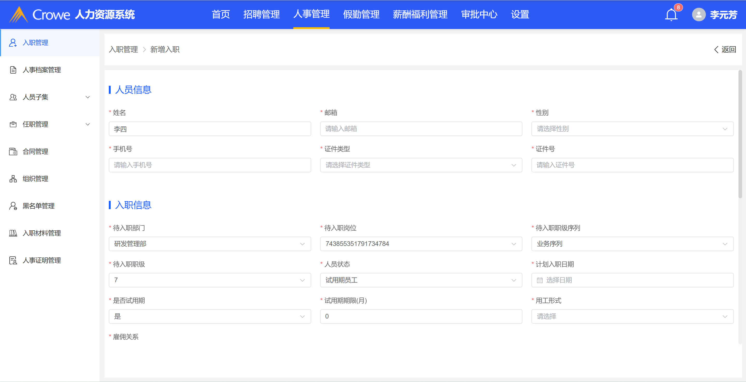Click the 入职材料管理 books icon
The image size is (746, 382).
coord(13,233)
